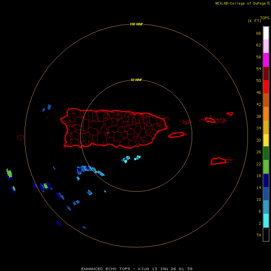Image resolution: width=271 pixels, height=271 pixels.
Task: Click the 'TOPS' legend heading
Action: coord(265,18)
